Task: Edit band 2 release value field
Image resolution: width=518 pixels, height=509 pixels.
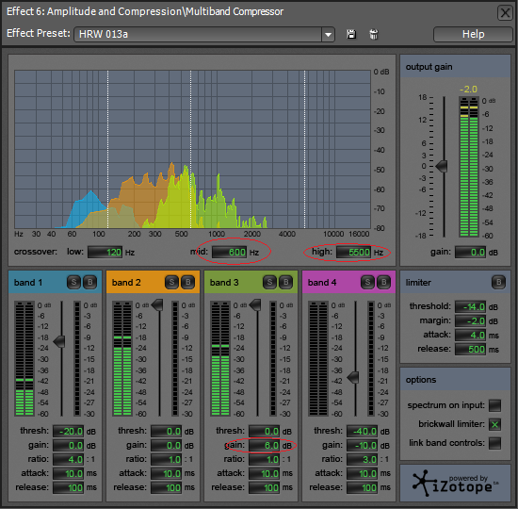Action: pyautogui.click(x=166, y=487)
